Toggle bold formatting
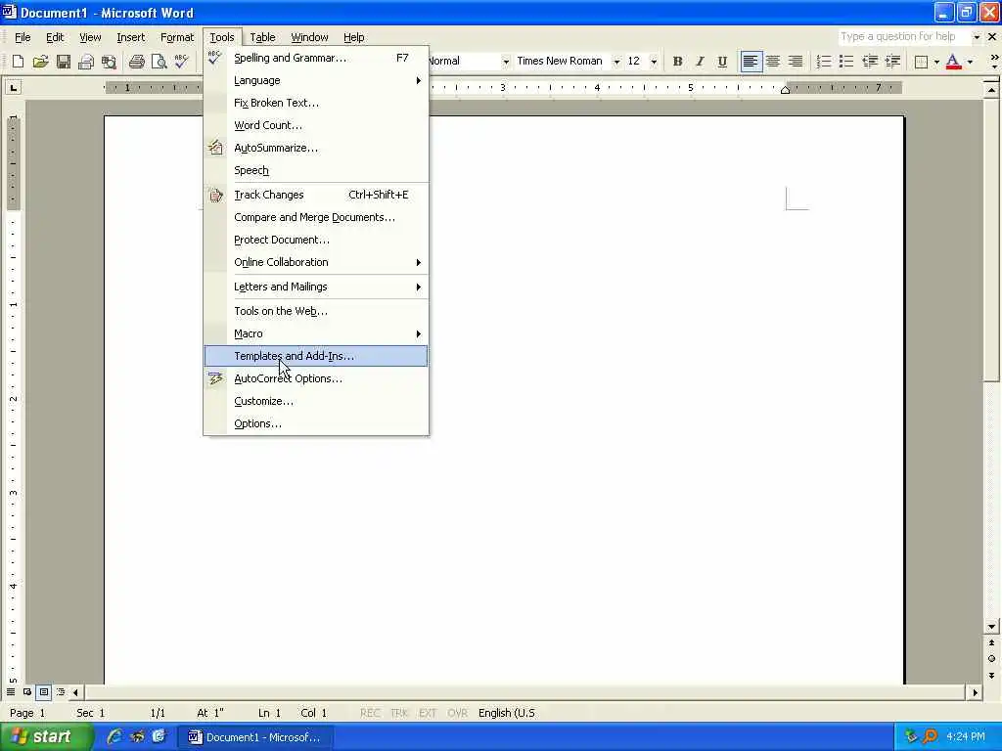The height and width of the screenshot is (751, 1002). click(677, 62)
